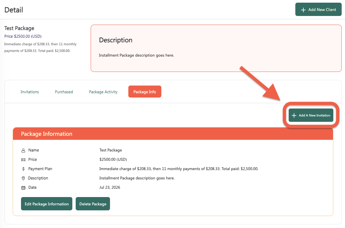
Task: Select the Package Info tab
Action: coord(145,92)
